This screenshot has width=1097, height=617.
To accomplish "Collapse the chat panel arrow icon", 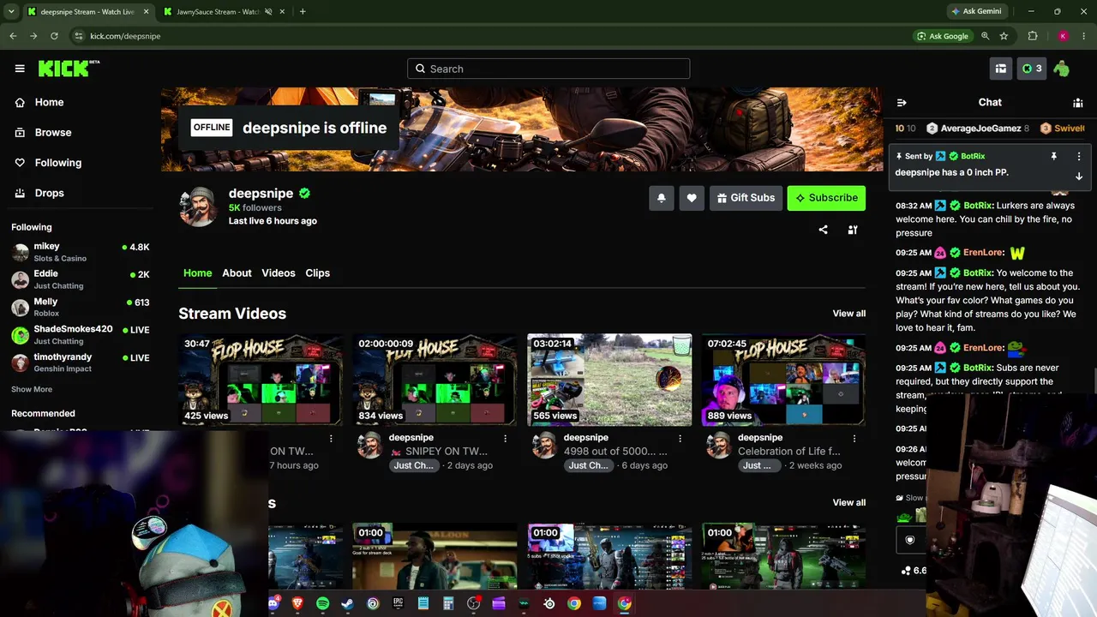I will point(902,102).
